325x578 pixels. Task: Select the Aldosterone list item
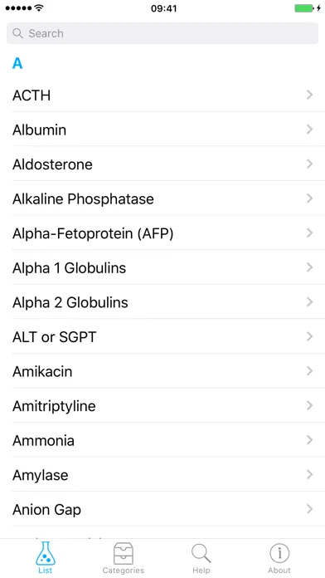[162, 164]
